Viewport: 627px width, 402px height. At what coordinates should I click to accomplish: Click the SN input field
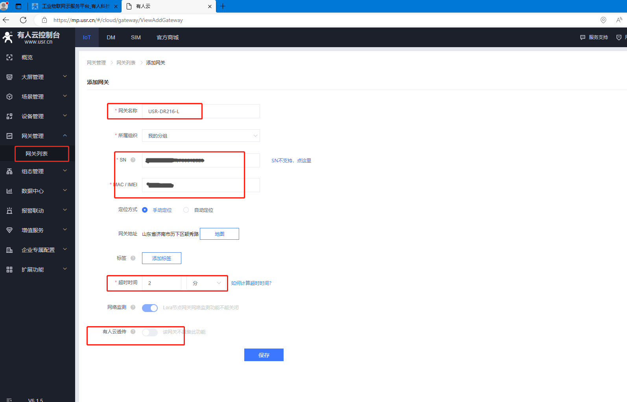[201, 160]
